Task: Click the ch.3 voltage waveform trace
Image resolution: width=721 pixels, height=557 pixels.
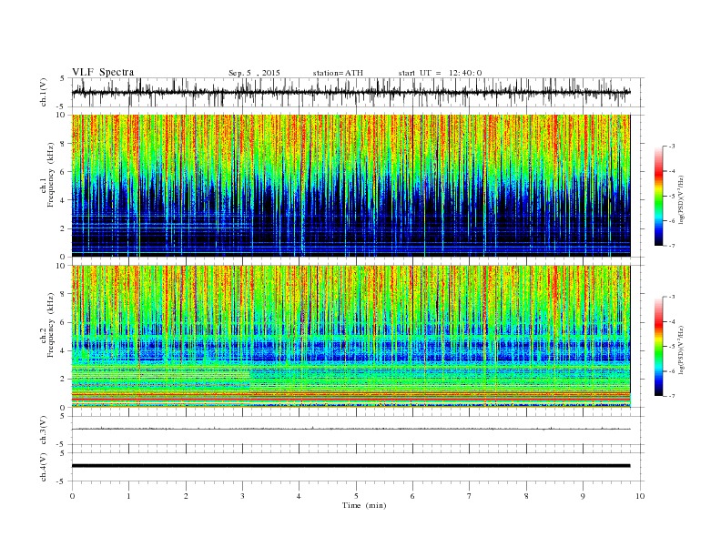Action: (x=350, y=429)
